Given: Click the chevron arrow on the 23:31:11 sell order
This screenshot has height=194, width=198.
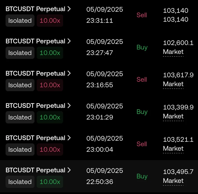Looking at the screenshot, I should [x=69, y=9].
